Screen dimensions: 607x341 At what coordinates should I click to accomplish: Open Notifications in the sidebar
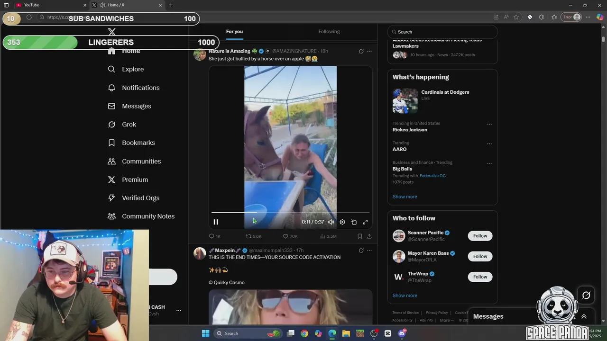click(134, 88)
